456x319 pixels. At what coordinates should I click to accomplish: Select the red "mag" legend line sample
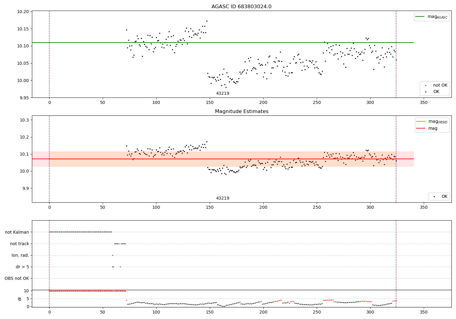421,129
